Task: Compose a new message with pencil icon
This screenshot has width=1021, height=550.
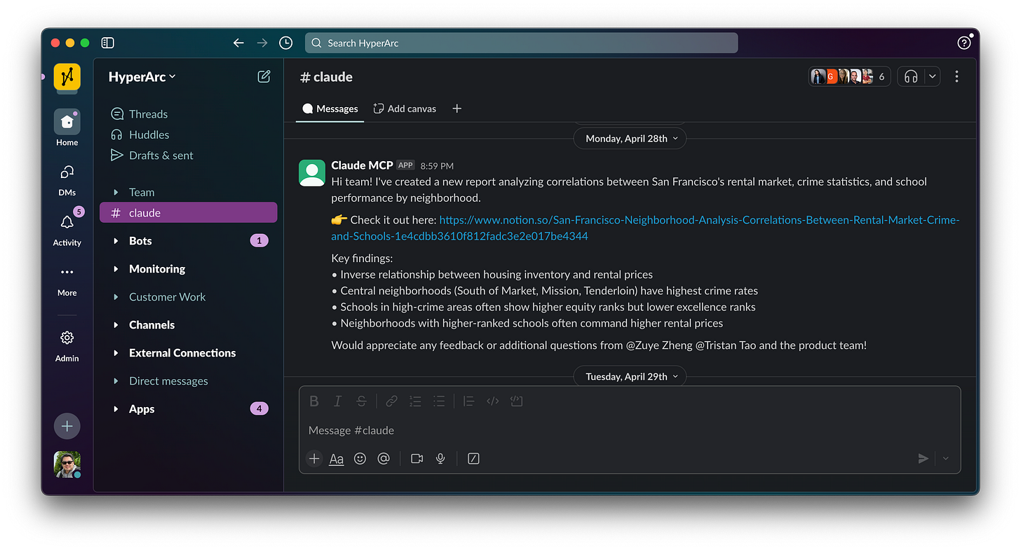Action: [x=264, y=77]
